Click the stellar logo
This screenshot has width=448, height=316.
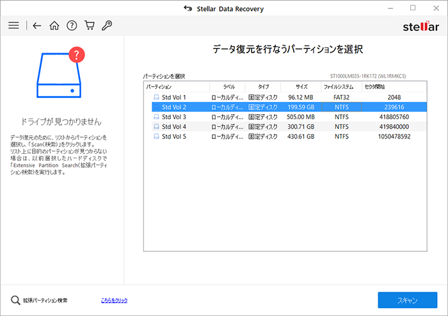tap(421, 26)
